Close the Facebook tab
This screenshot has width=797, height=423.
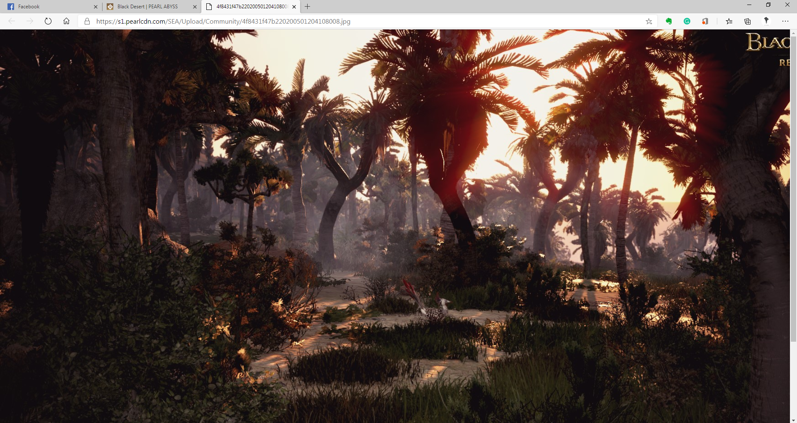tap(95, 7)
